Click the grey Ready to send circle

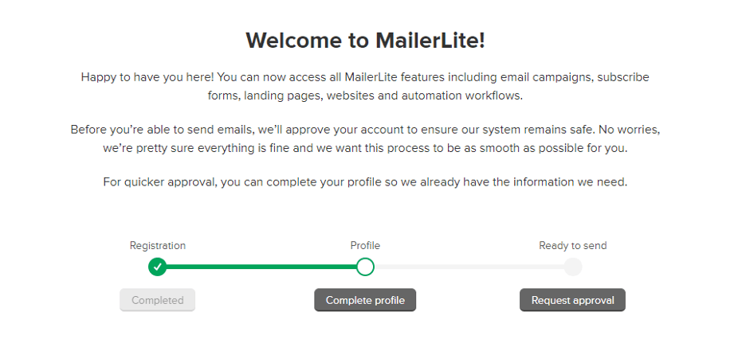pos(573,267)
